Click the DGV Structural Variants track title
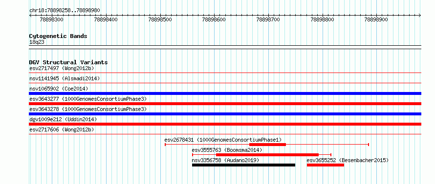This screenshot has width=435, height=184. (x=68, y=62)
